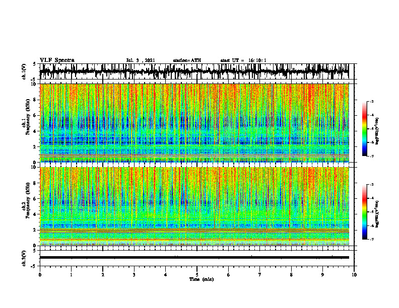Screen dimensions: 399x308
Task: Click the 6 tick on the time axis
Action: 229,275
